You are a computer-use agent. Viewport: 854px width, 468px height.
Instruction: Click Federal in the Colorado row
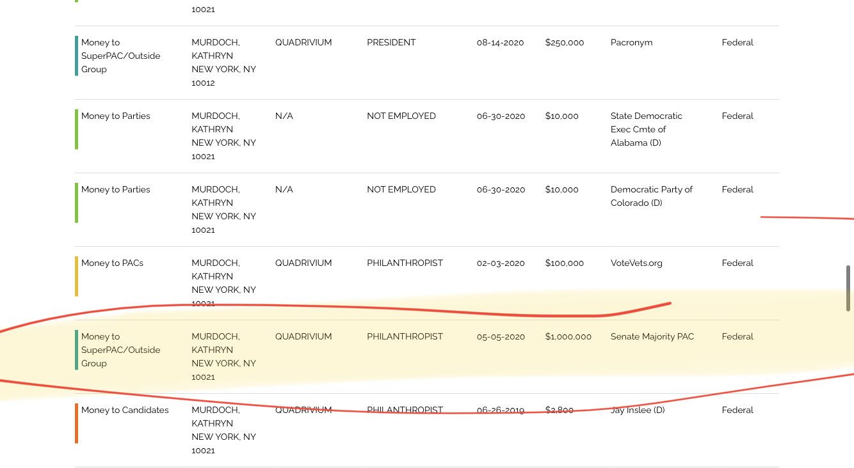coord(737,189)
